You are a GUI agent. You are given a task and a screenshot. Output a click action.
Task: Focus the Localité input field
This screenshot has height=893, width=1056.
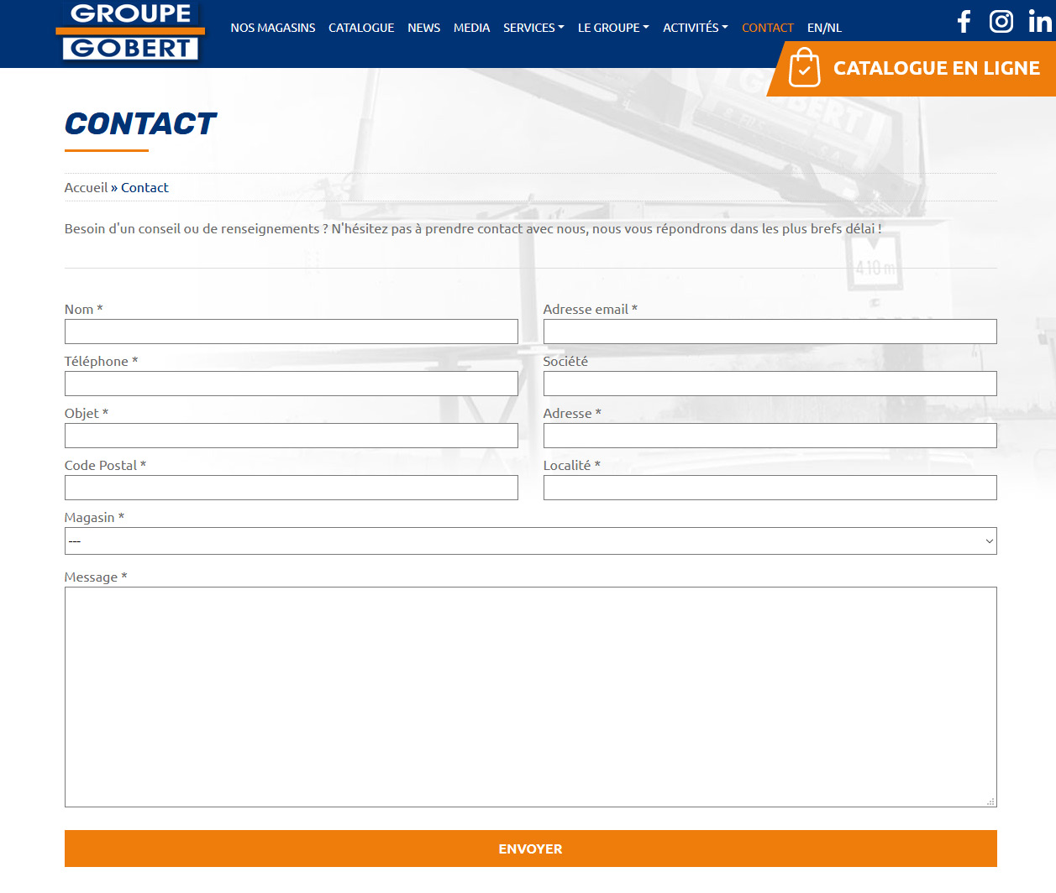tap(770, 488)
